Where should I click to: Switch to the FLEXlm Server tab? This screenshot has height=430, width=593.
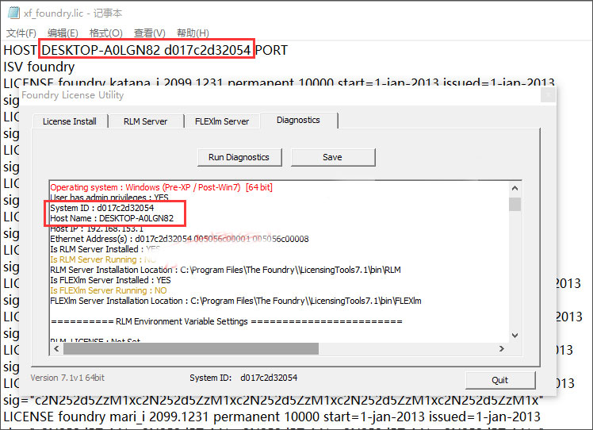click(x=222, y=121)
